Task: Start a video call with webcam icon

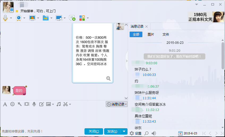Action: (19, 18)
